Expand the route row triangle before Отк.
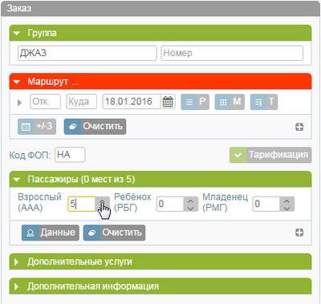This screenshot has width=321, height=304. point(19,103)
